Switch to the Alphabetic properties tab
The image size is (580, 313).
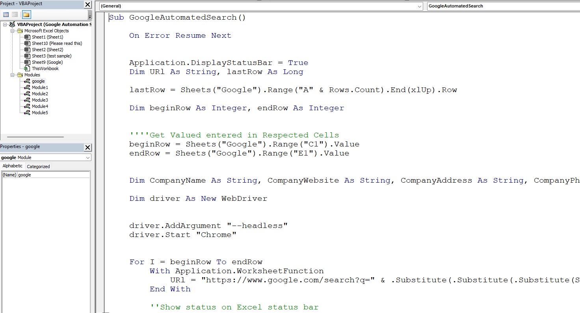(12, 166)
